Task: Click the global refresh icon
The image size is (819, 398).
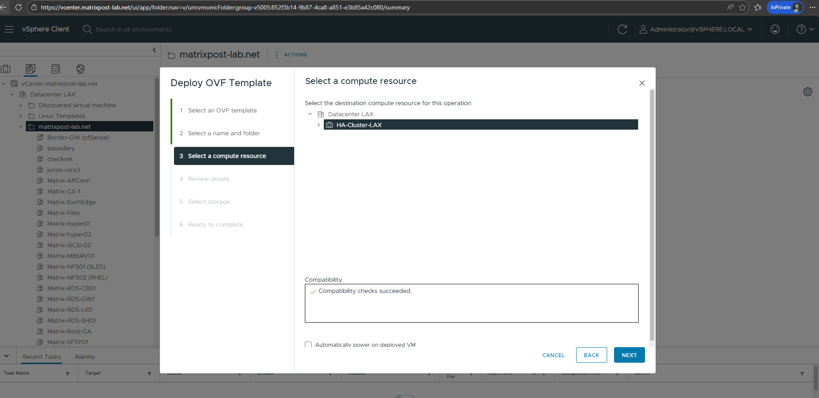Action: [622, 29]
